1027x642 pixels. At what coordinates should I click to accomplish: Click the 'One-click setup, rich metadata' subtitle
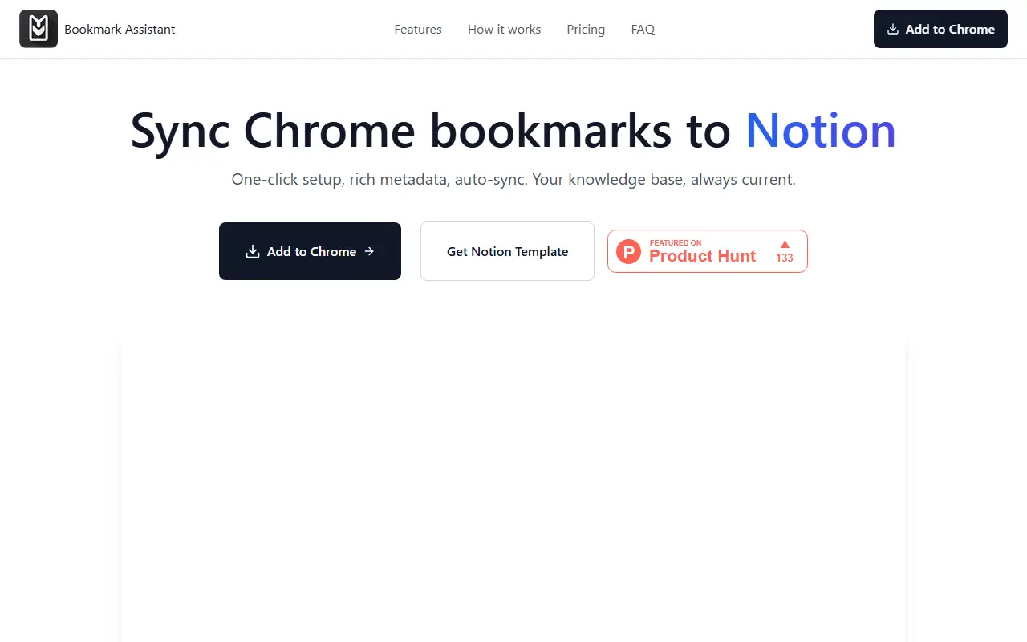tap(513, 179)
